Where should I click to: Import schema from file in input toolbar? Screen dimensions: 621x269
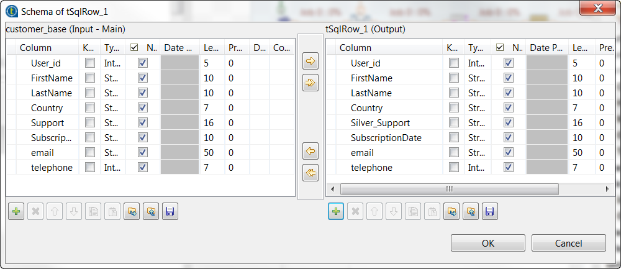click(132, 212)
